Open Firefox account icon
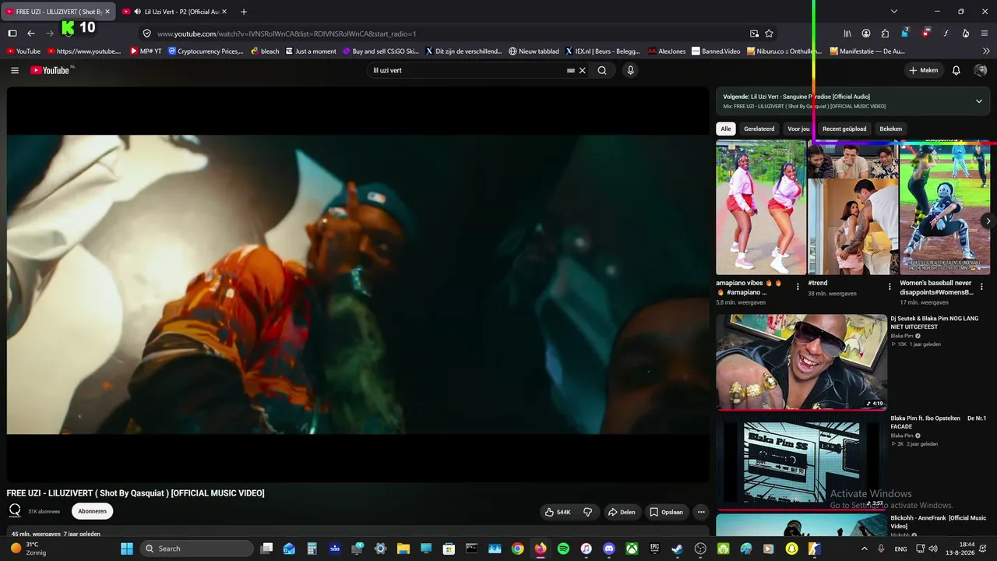Viewport: 997px width, 561px height. tap(866, 34)
